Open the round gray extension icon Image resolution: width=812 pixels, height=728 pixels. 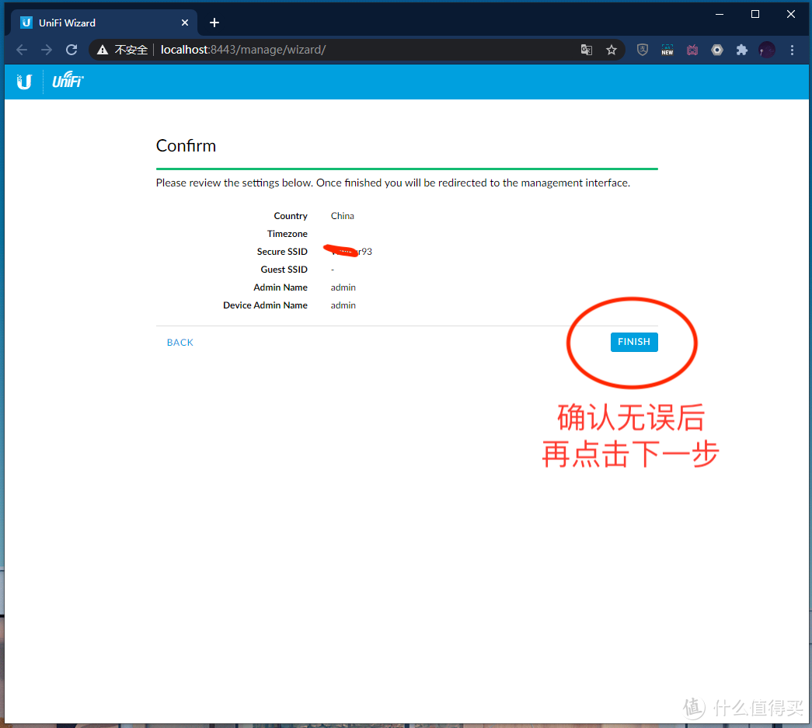click(x=717, y=50)
